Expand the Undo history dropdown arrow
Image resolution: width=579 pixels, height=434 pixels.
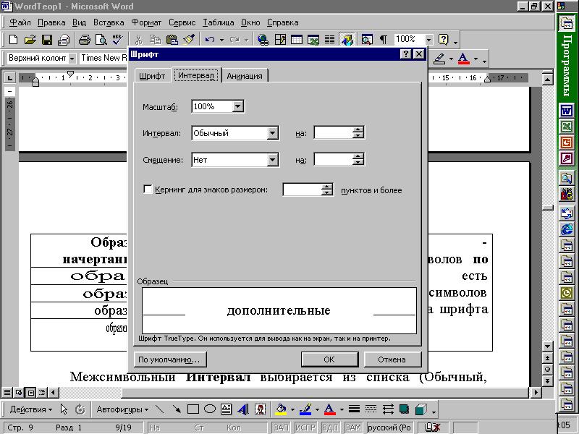pos(221,40)
